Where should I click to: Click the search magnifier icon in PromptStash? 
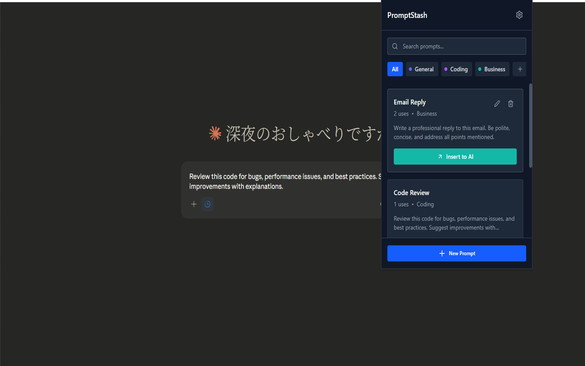pyautogui.click(x=395, y=46)
